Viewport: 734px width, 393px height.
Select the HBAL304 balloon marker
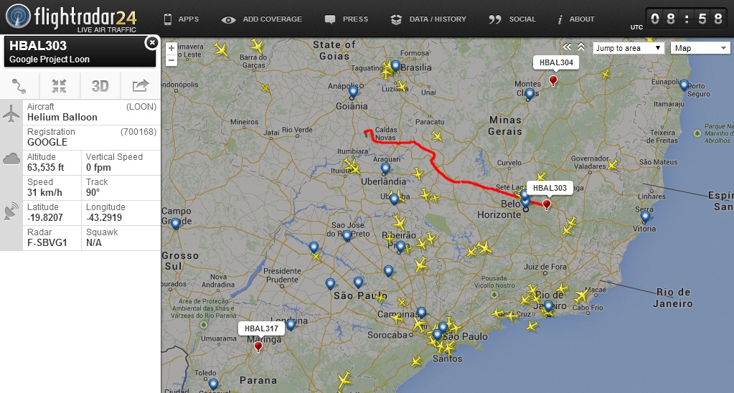pos(553,81)
